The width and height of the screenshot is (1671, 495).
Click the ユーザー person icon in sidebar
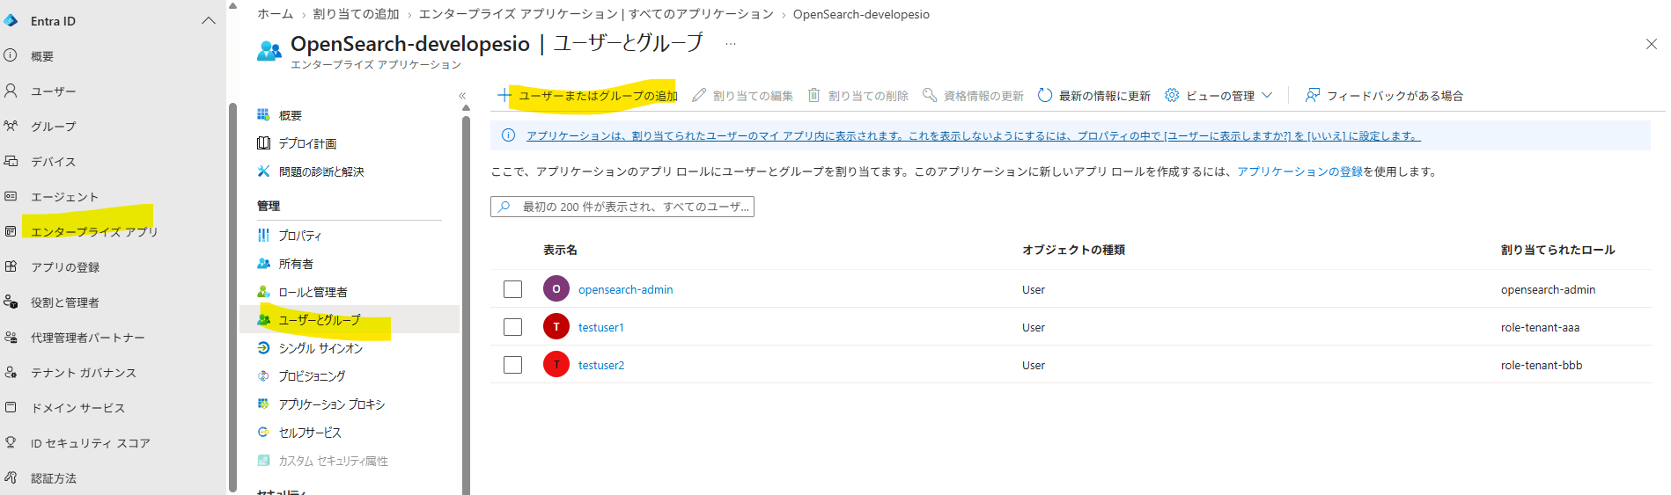(11, 91)
